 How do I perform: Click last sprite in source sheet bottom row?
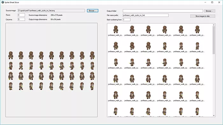92,86
